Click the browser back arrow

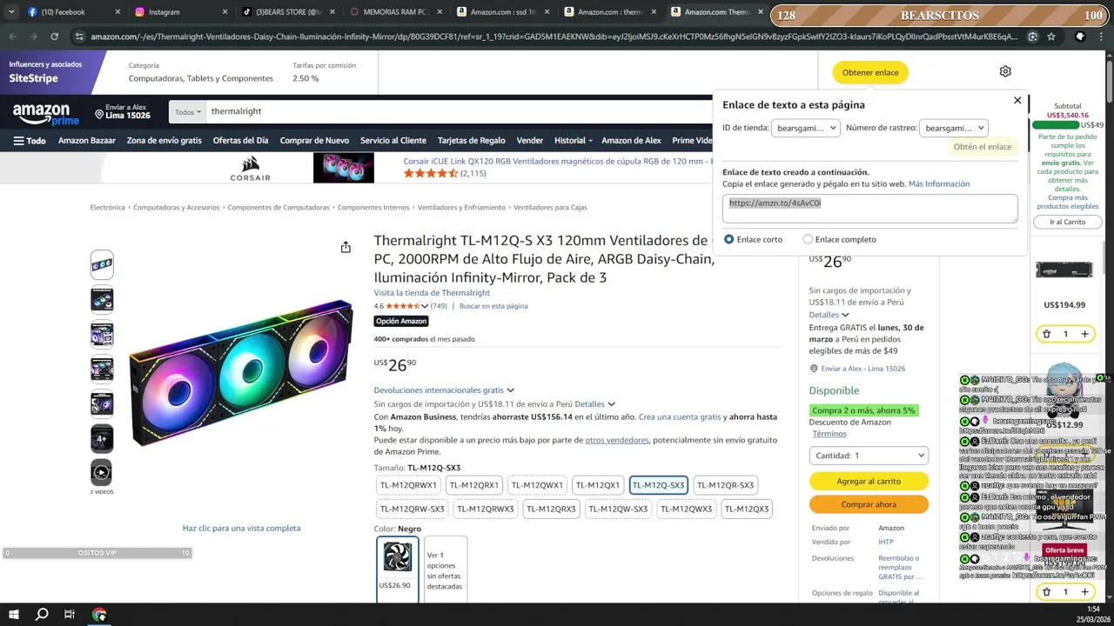point(12,37)
